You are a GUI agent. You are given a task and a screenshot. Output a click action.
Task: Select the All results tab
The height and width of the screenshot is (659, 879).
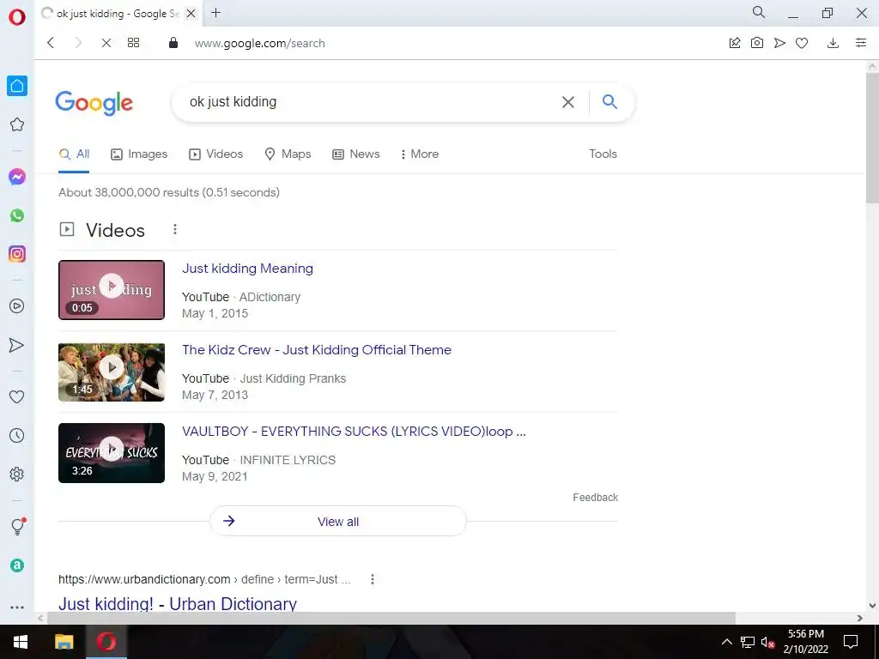tap(74, 154)
